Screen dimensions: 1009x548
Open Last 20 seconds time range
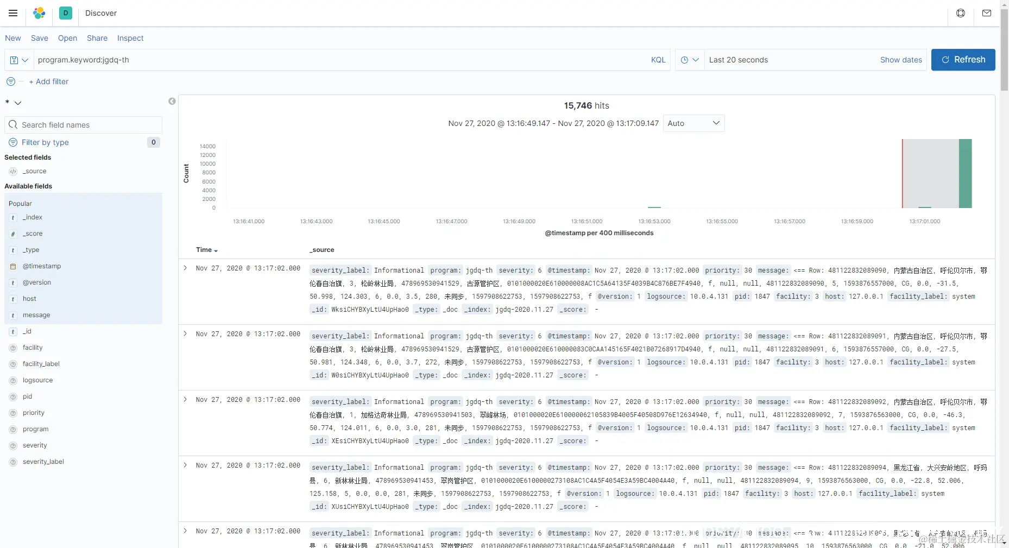point(738,60)
